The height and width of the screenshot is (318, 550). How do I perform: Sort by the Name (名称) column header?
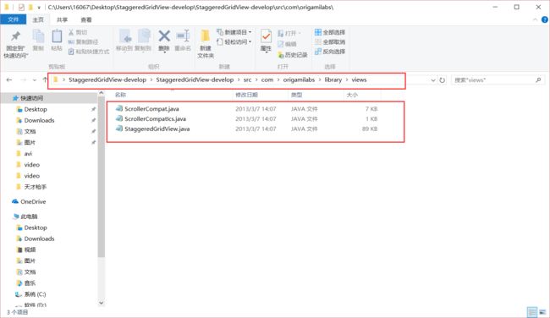pyautogui.click(x=120, y=95)
